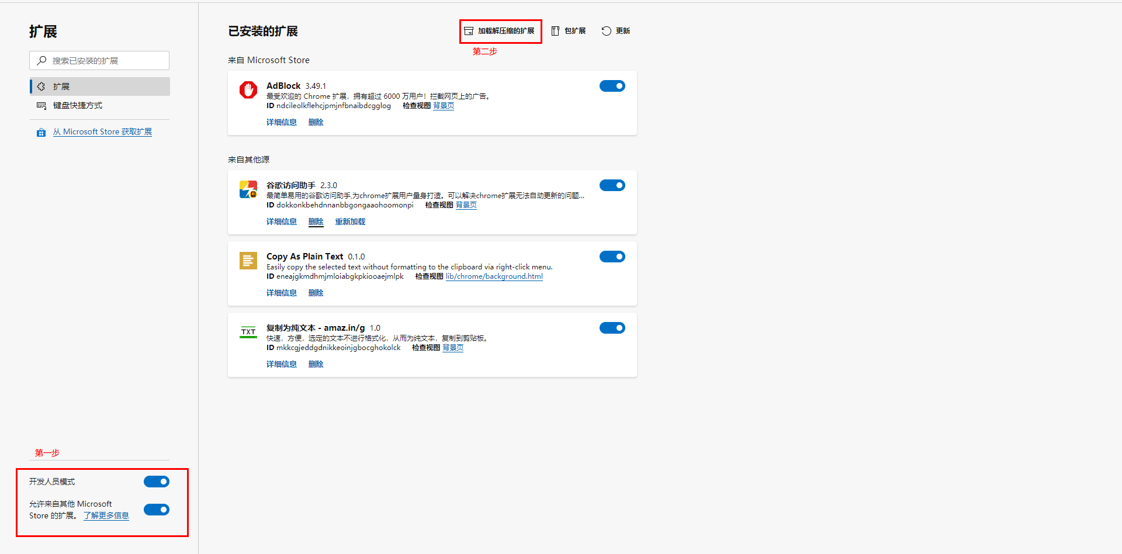Image resolution: width=1122 pixels, height=554 pixels.
Task: Open AdBlock 背景页 inspect view
Action: 444,106
